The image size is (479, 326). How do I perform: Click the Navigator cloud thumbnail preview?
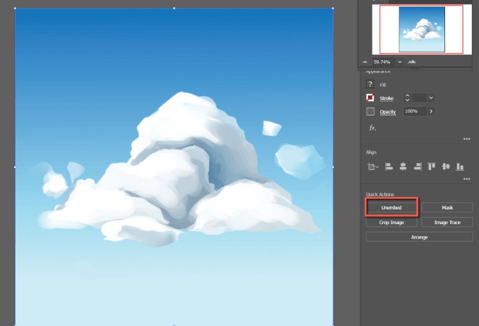(422, 29)
